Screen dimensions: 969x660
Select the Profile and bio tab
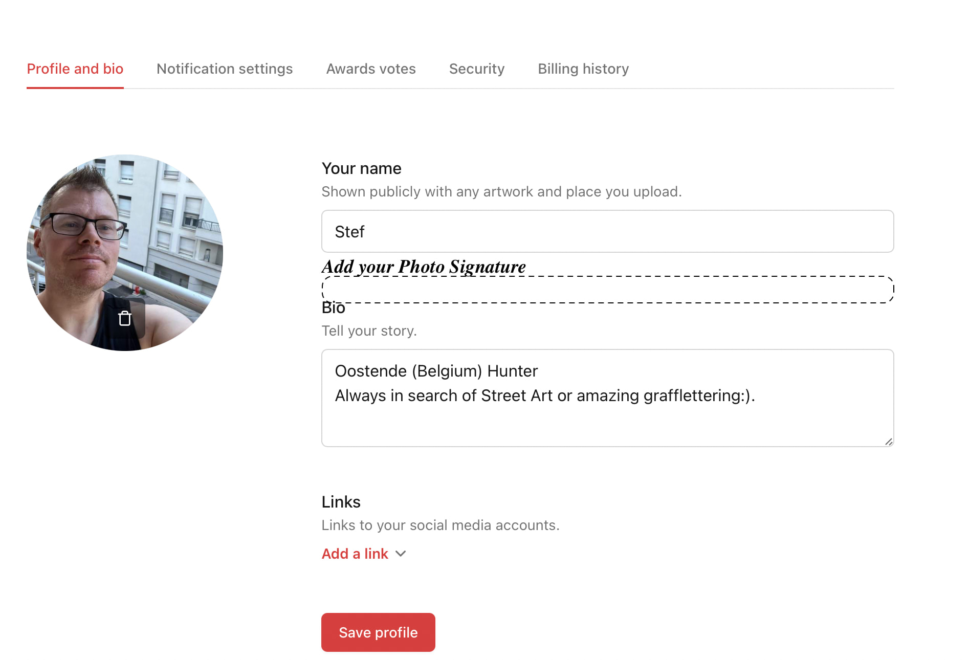click(75, 69)
